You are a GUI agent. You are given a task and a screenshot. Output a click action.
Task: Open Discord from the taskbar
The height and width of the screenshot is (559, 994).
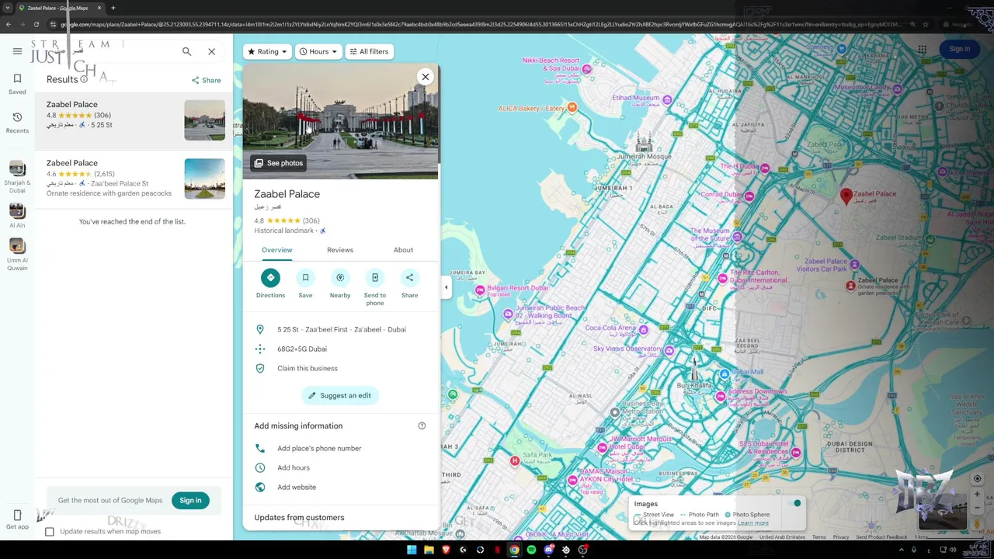click(548, 550)
